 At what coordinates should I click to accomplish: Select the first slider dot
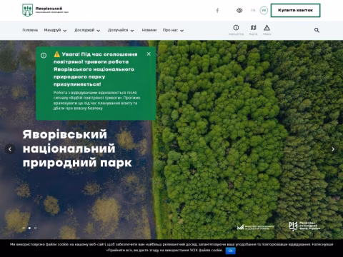click(24, 228)
